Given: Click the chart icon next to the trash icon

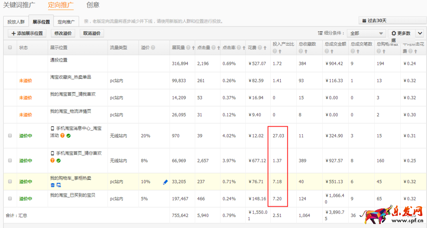Looking at the screenshot, I should (x=59, y=185).
